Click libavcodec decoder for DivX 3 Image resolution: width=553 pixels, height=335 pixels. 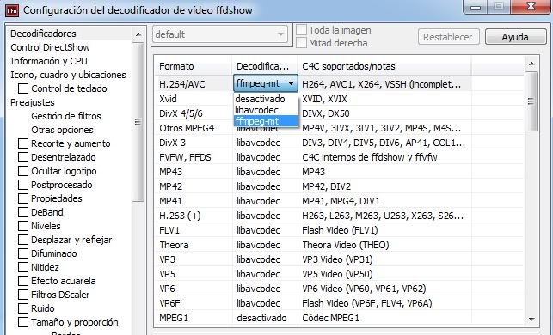tap(258, 143)
